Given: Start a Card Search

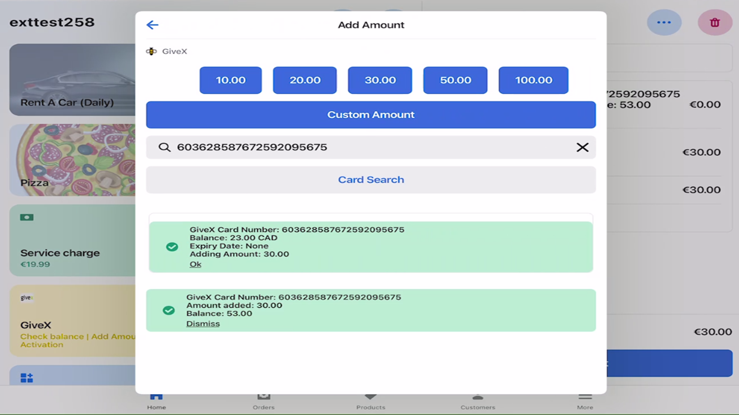Looking at the screenshot, I should pyautogui.click(x=371, y=179).
